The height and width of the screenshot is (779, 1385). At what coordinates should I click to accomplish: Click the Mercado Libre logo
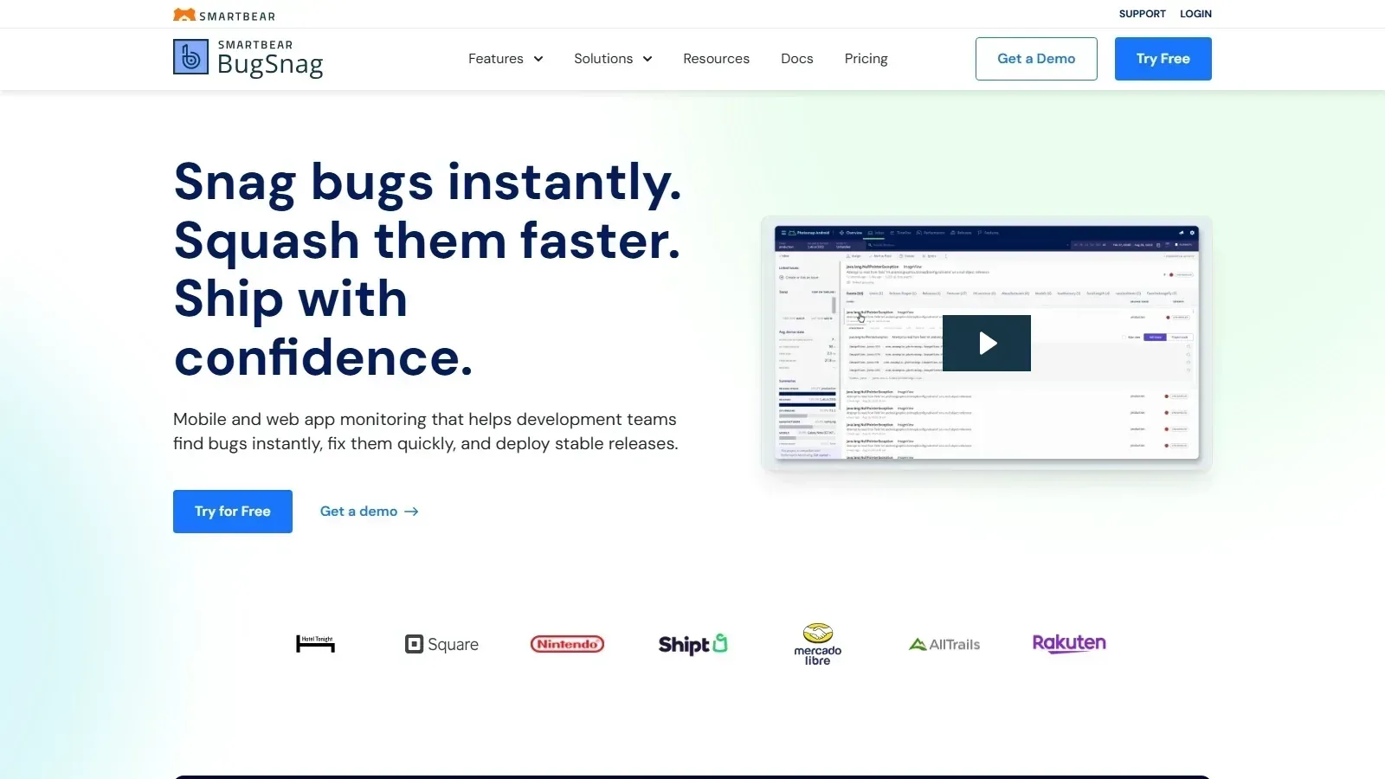[817, 644]
